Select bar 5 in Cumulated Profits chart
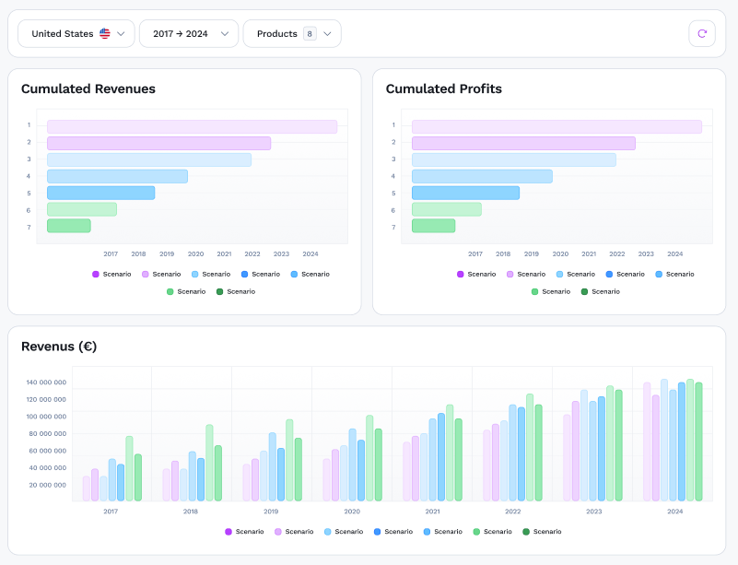This screenshot has height=565, width=738. click(465, 193)
